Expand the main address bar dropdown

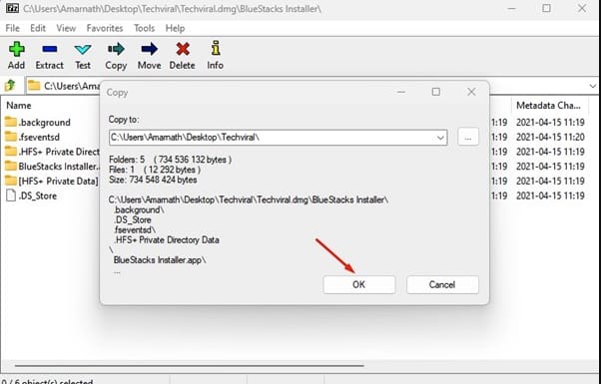click(593, 86)
